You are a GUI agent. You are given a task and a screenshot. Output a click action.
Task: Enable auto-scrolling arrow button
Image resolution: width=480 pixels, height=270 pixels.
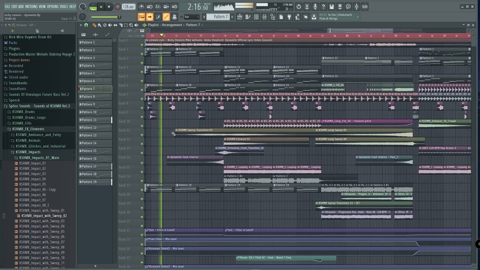click(150, 17)
